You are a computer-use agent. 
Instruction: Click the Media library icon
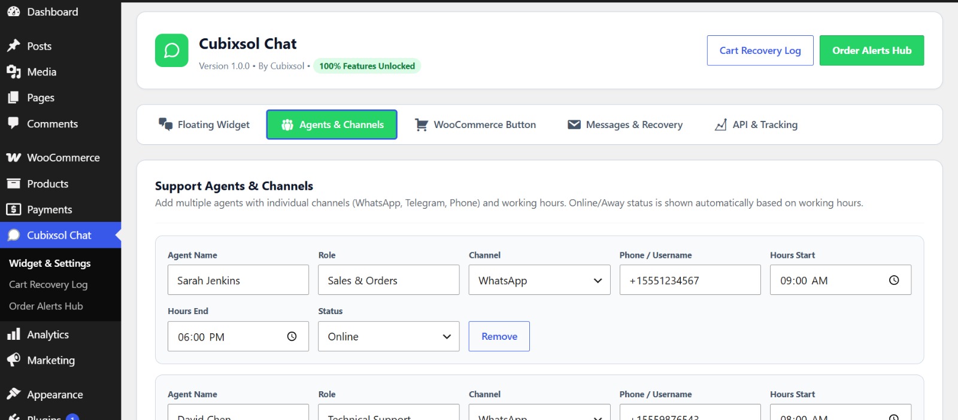tap(13, 72)
